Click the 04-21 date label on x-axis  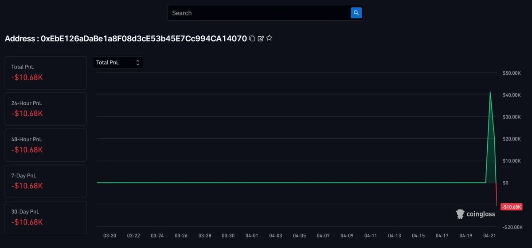pos(489,236)
